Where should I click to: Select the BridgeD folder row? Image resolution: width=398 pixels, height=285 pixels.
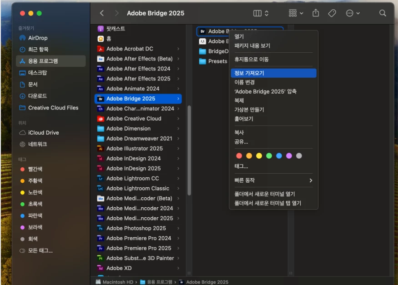[x=214, y=51]
